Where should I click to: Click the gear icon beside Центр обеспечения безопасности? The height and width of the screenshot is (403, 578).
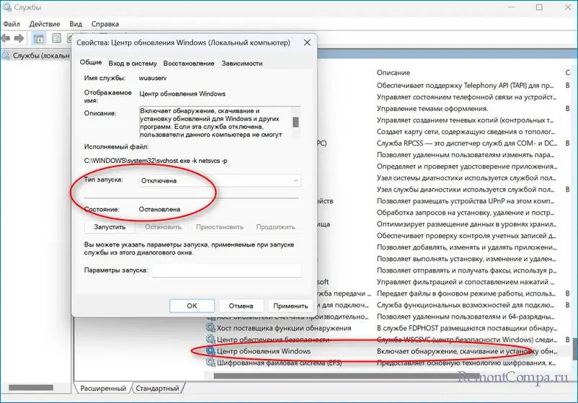pyautogui.click(x=210, y=340)
